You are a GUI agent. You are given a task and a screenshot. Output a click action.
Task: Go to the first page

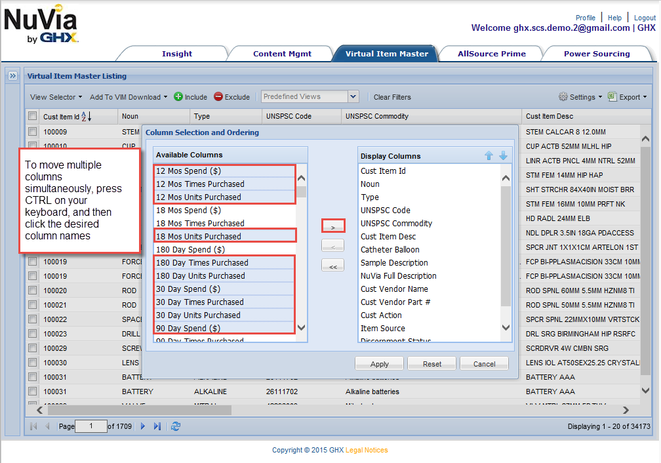[33, 426]
